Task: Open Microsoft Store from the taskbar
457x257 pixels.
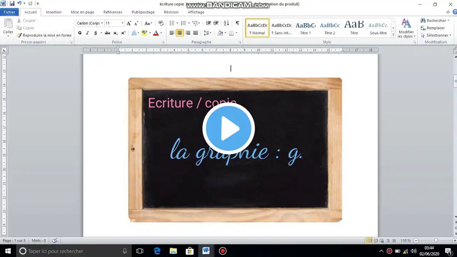Action: click(190, 251)
